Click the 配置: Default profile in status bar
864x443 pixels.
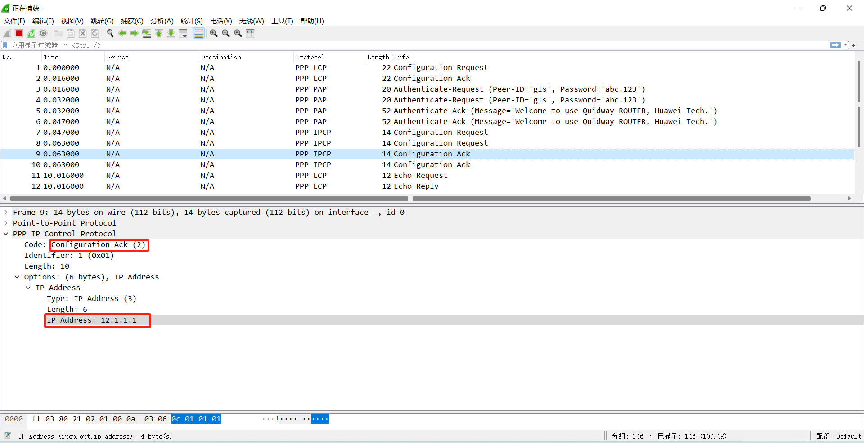pos(838,436)
